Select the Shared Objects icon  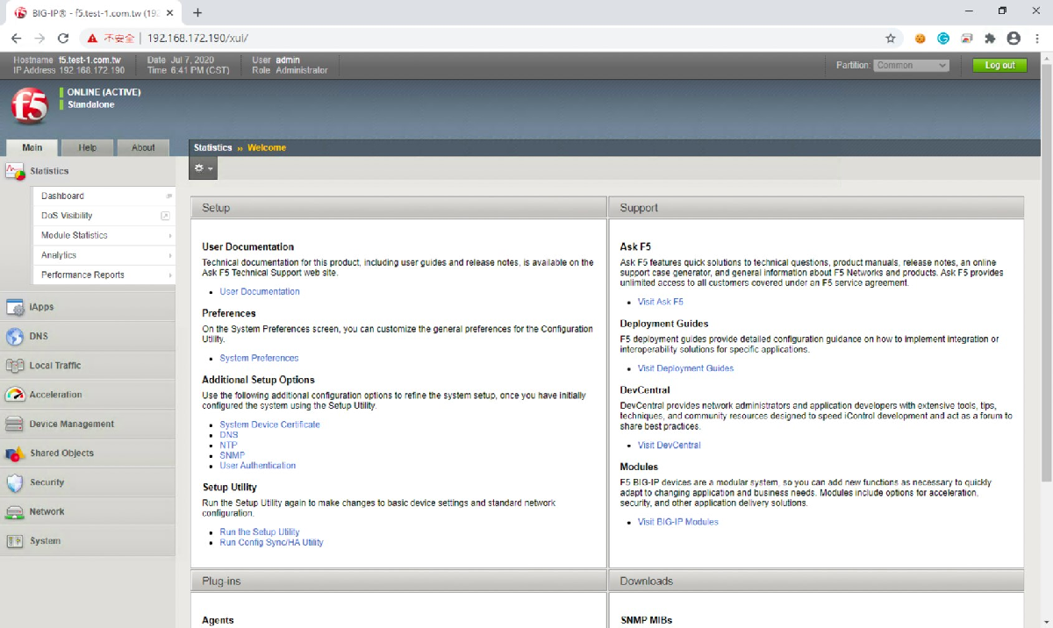point(14,453)
